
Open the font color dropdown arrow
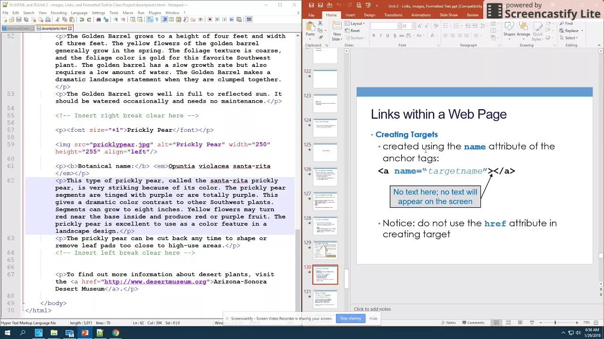[437, 35]
